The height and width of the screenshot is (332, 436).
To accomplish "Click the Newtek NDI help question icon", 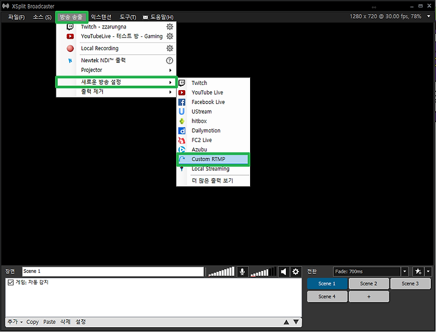I will coord(170,60).
